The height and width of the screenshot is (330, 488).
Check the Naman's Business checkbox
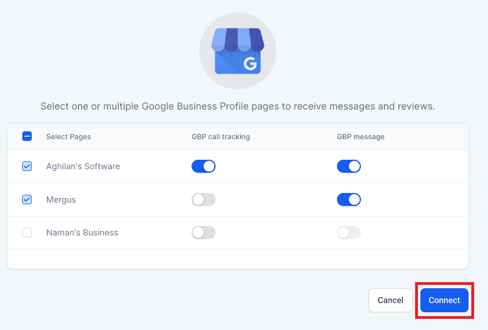(27, 233)
